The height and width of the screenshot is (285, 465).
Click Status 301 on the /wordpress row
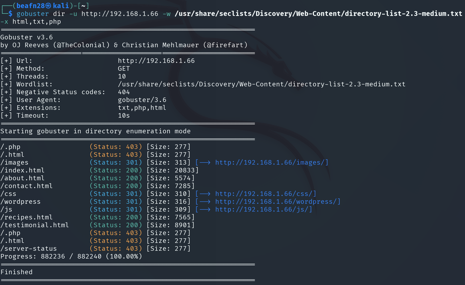click(x=116, y=202)
